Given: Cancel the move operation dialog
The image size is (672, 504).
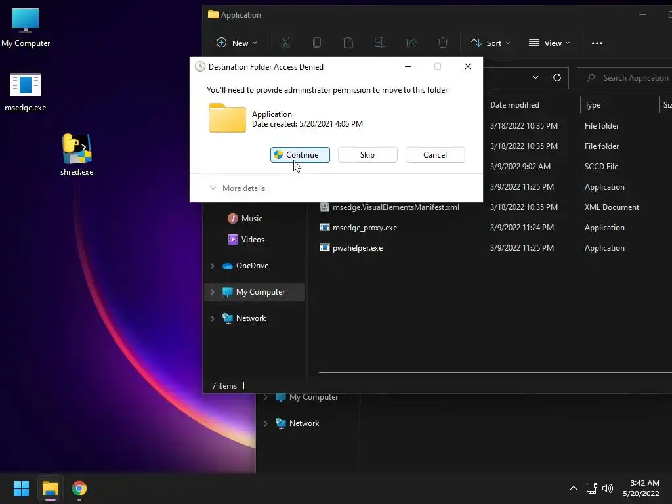Looking at the screenshot, I should (435, 155).
